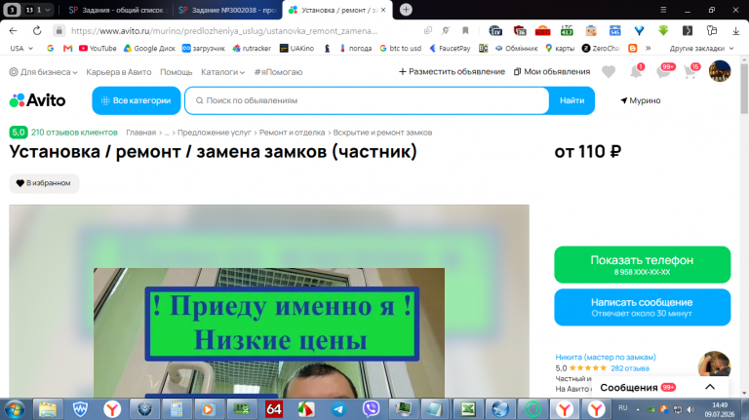Open the user profile avatar

click(720, 71)
